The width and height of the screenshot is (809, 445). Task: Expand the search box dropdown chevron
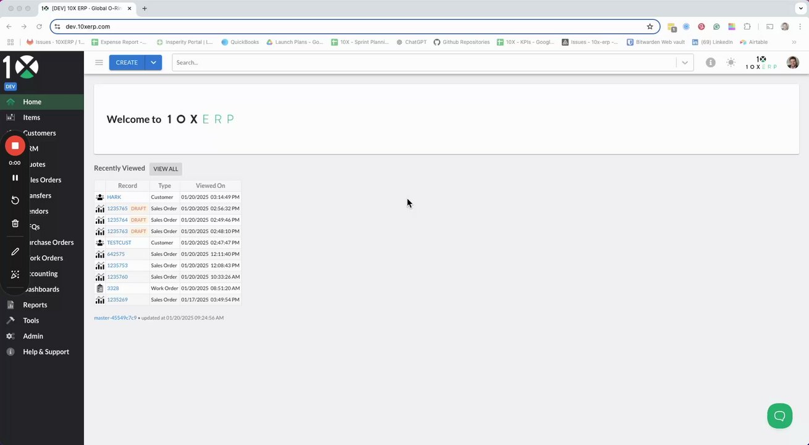[685, 62]
